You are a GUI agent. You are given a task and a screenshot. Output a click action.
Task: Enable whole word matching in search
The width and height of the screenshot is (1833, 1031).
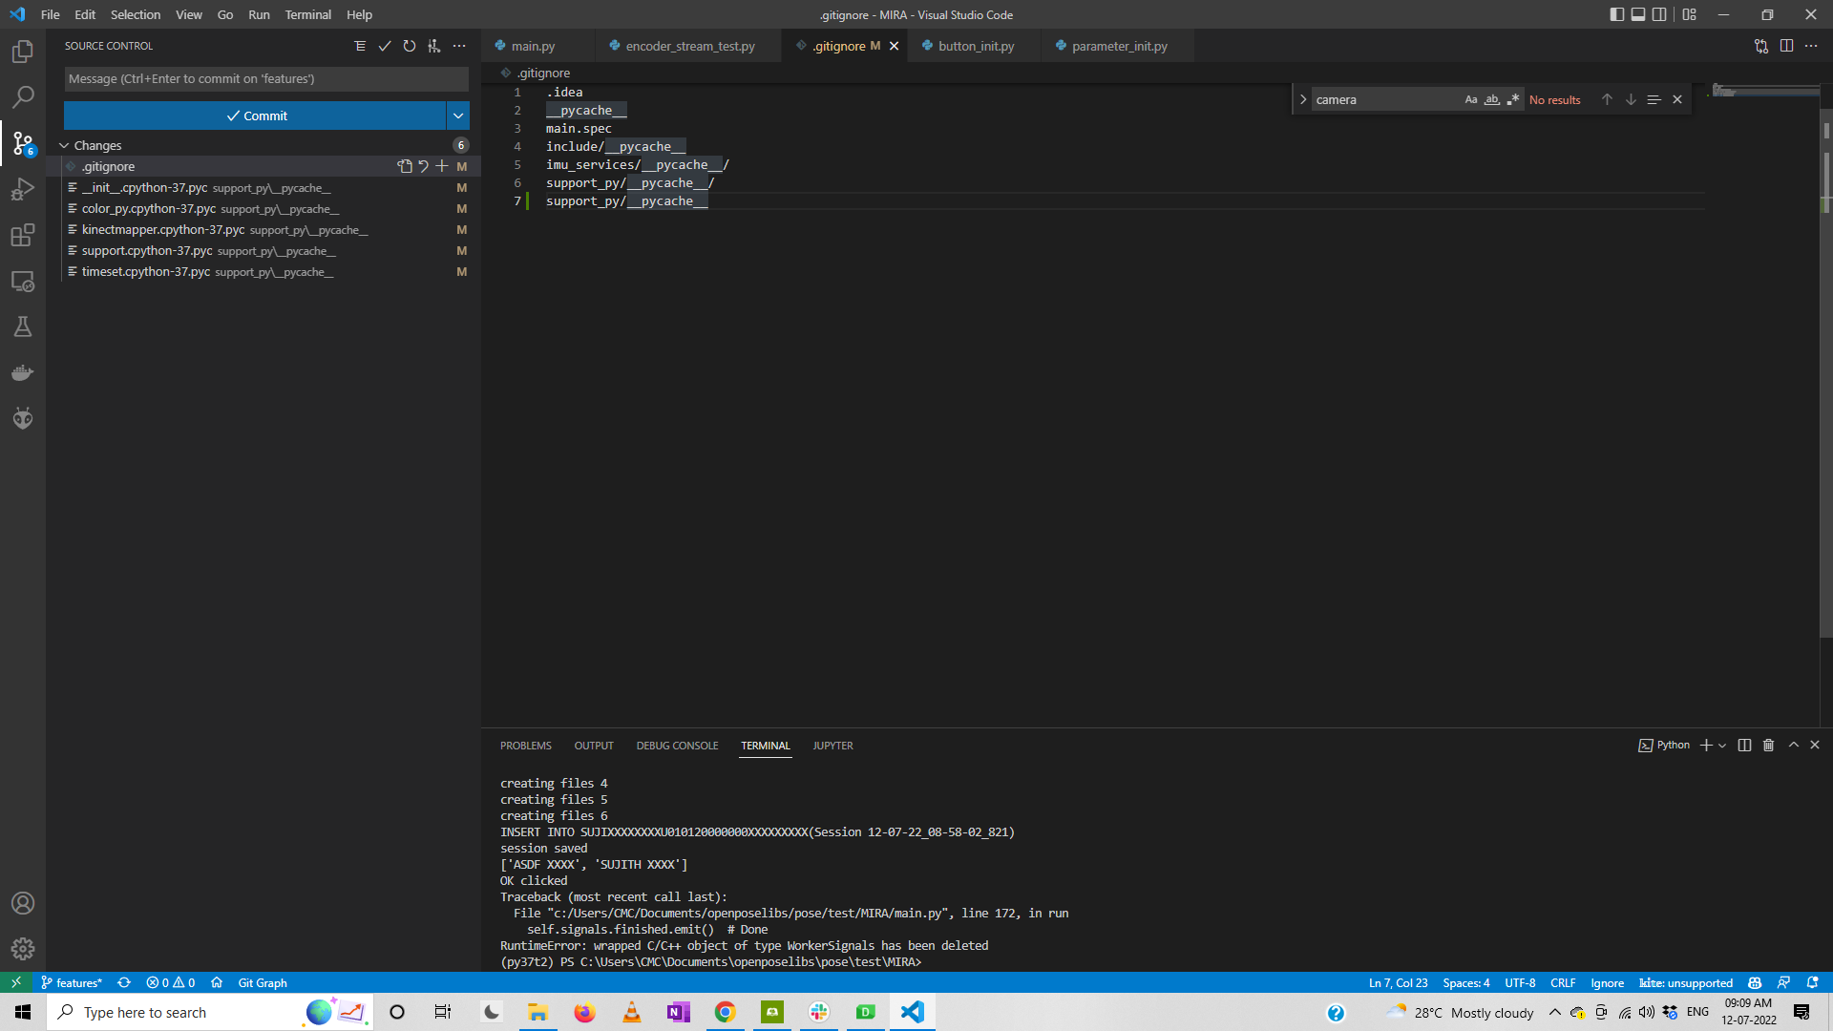click(x=1491, y=98)
